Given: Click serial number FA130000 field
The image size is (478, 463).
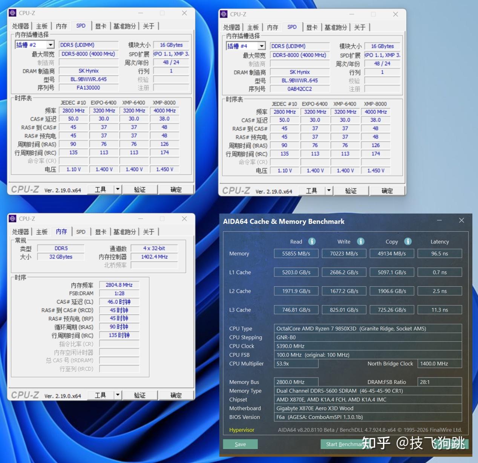Looking at the screenshot, I should point(89,87).
